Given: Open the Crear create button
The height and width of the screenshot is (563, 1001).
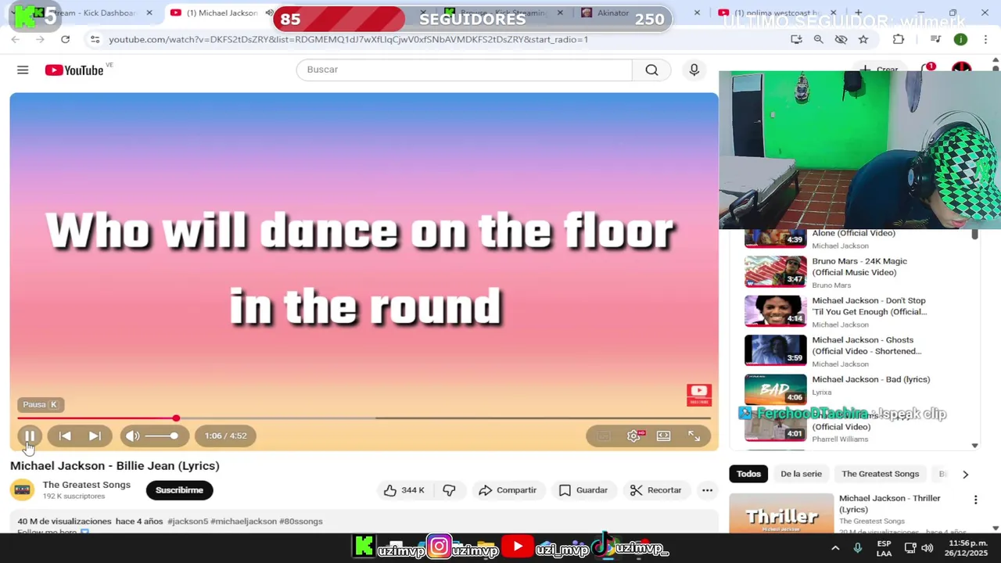Looking at the screenshot, I should coord(879,70).
